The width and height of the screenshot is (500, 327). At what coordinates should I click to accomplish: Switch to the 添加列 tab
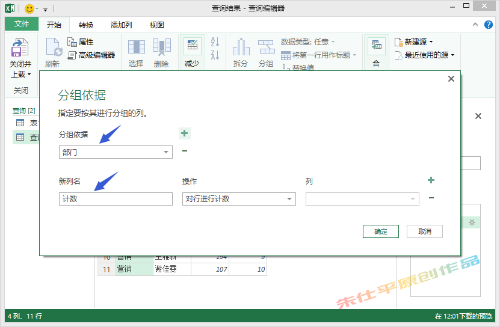pyautogui.click(x=121, y=25)
